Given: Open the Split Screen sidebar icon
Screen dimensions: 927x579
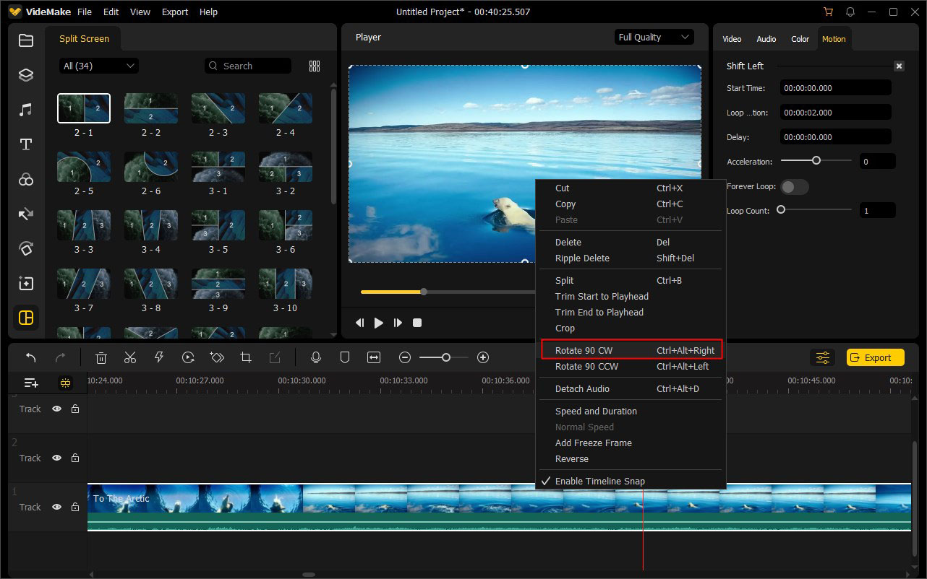Looking at the screenshot, I should 26,318.
